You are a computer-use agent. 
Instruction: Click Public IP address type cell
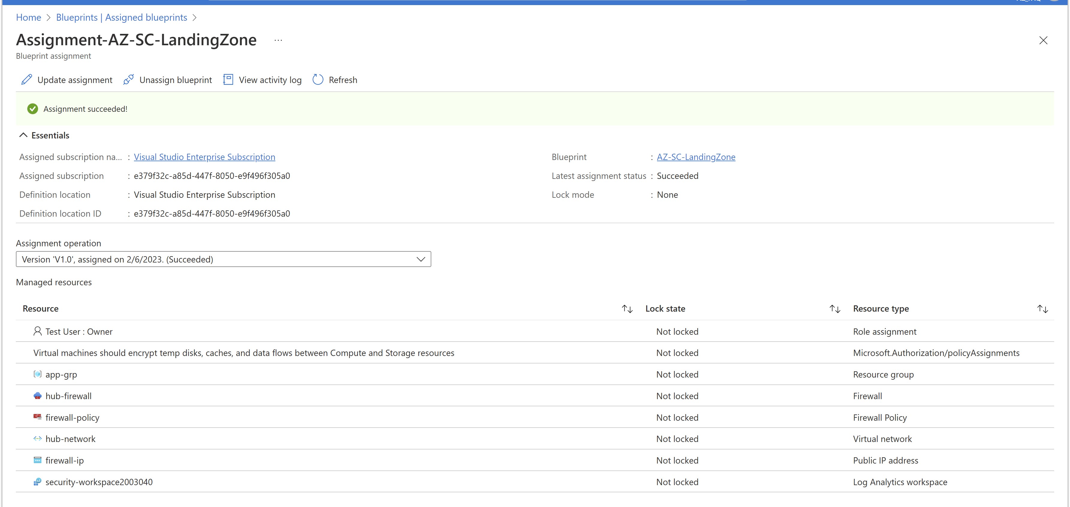tap(885, 460)
